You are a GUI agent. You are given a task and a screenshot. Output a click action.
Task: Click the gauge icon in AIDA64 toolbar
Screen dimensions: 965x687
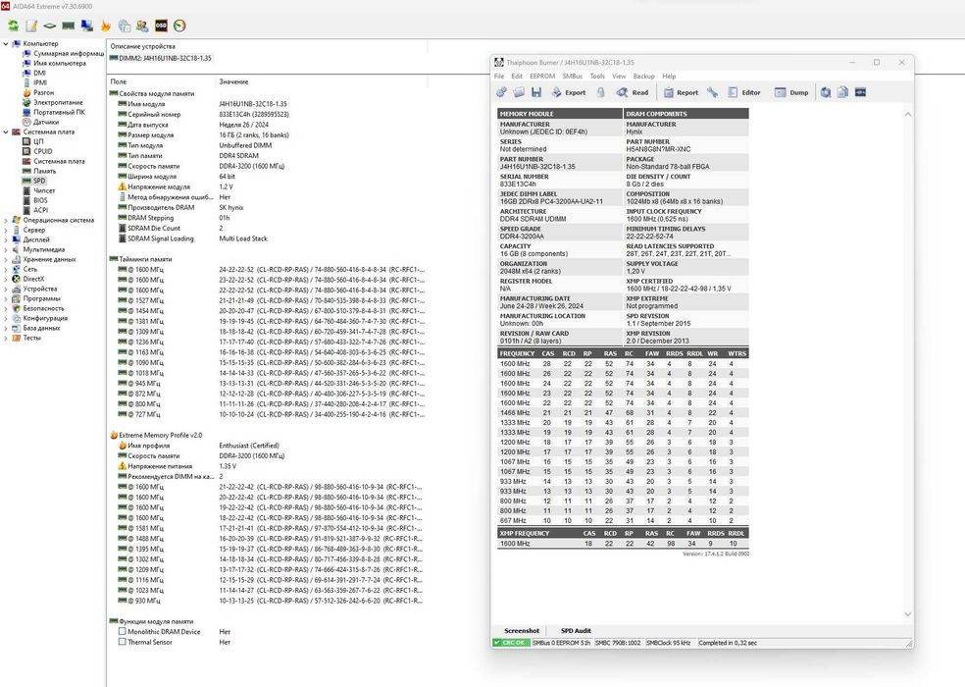point(179,26)
